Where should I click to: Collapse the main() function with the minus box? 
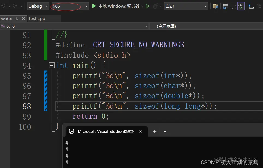pyautogui.click(x=52, y=65)
